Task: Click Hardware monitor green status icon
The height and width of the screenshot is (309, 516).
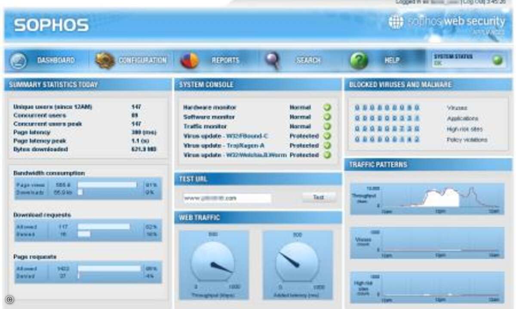Action: pyautogui.click(x=327, y=107)
